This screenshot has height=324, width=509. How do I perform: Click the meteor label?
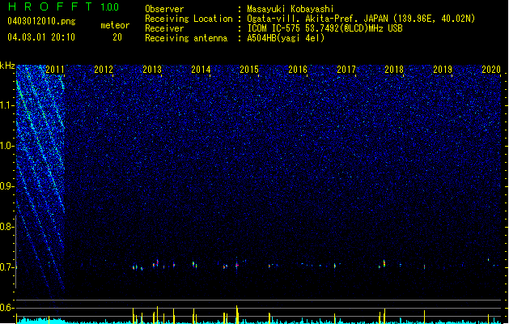[x=115, y=25]
